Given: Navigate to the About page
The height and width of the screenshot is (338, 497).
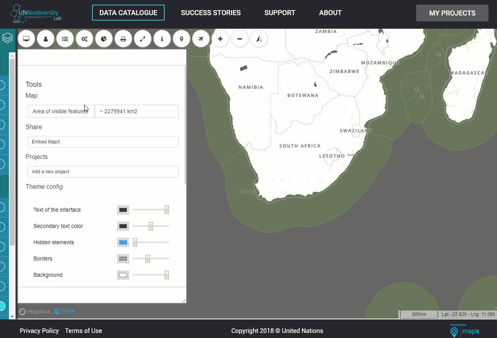Looking at the screenshot, I should (x=330, y=13).
